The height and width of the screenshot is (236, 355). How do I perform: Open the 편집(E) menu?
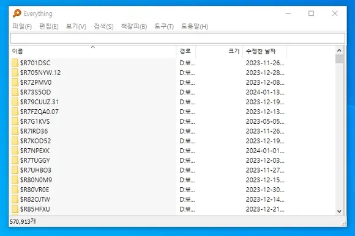coord(49,26)
